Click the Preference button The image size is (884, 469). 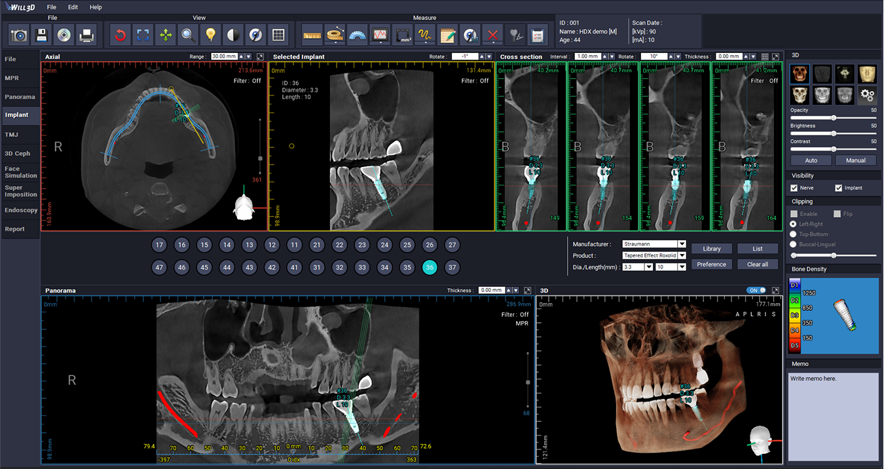(x=712, y=265)
